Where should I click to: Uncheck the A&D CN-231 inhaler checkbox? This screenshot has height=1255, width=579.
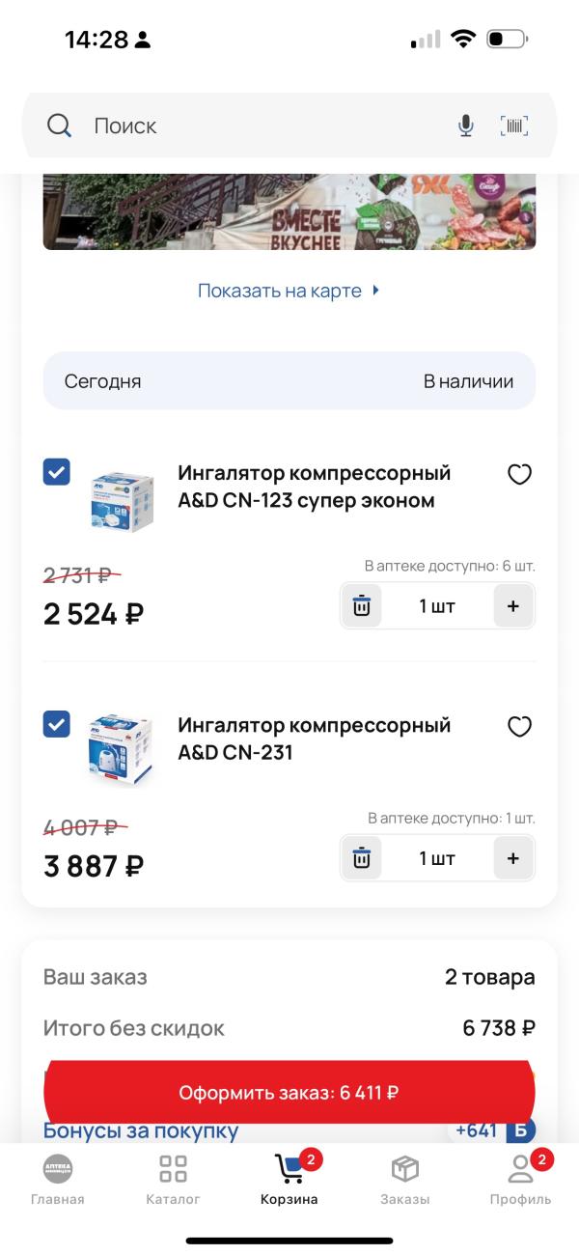[57, 724]
